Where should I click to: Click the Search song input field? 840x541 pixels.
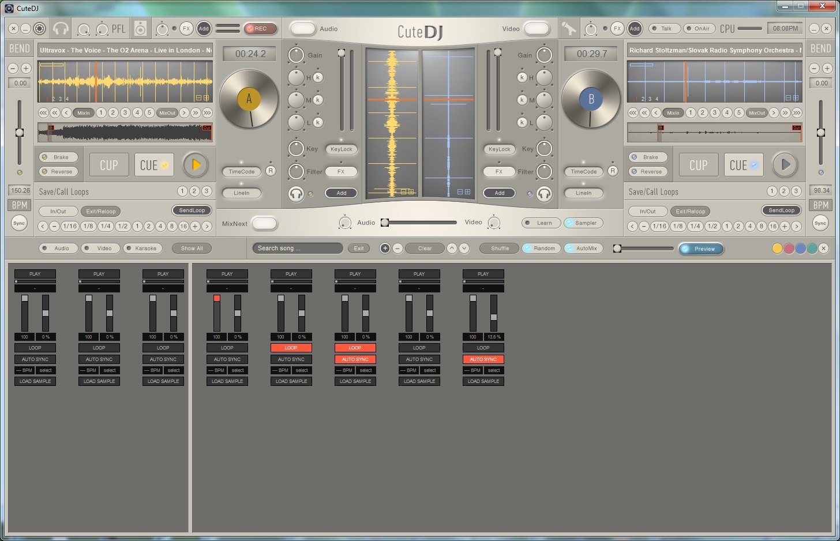[297, 249]
